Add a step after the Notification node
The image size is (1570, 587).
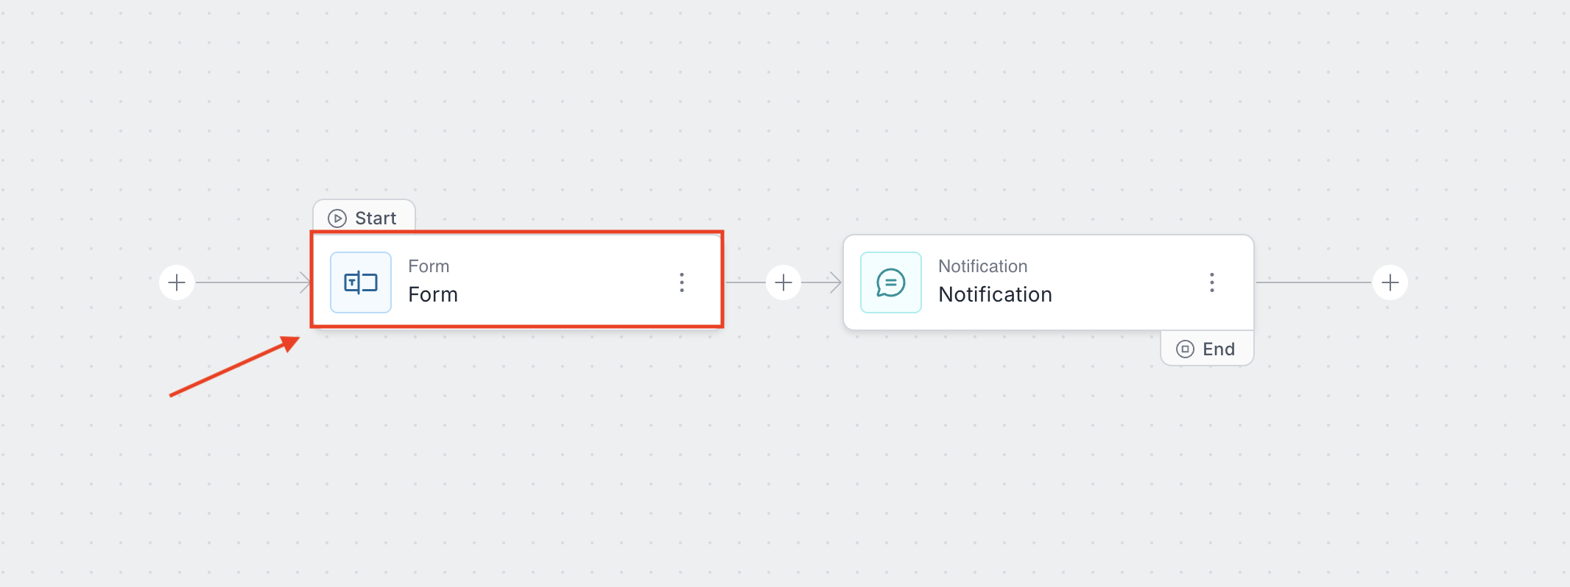(1390, 282)
